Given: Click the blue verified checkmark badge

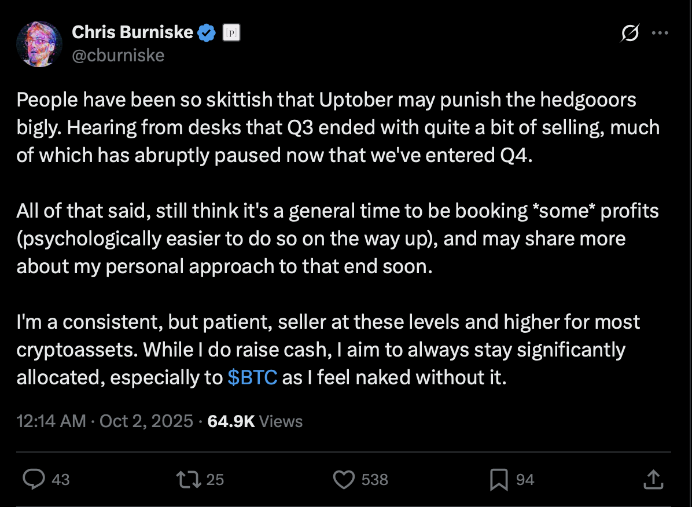Looking at the screenshot, I should pos(207,33).
